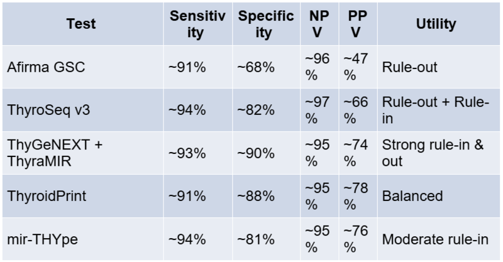Image resolution: width=503 pixels, height=262 pixels.
Task: Click the Specificity header cell
Action: pyautogui.click(x=266, y=25)
